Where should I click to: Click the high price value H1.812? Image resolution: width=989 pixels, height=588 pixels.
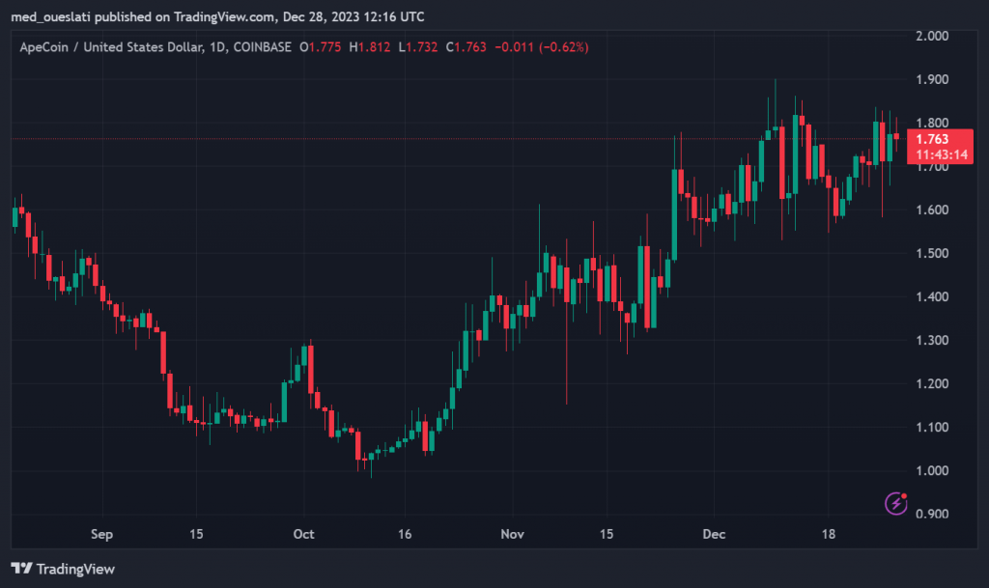(x=371, y=46)
